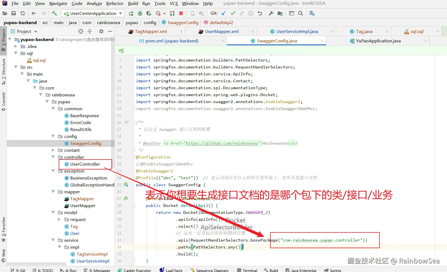Click the github.com/rainbowsea link in comment
This screenshot has width=447, height=272.
[x=221, y=143]
